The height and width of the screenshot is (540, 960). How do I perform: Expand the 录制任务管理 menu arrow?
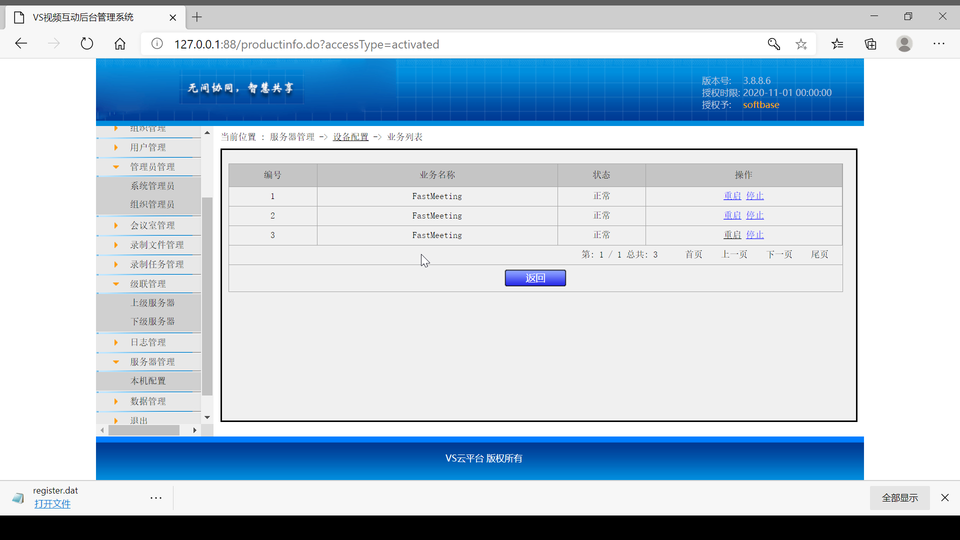click(x=116, y=264)
